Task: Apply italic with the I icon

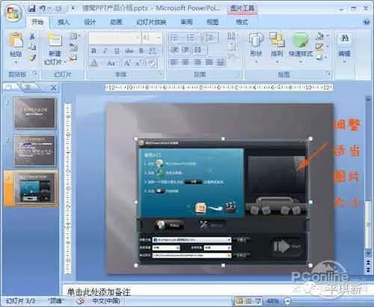Action: point(105,51)
